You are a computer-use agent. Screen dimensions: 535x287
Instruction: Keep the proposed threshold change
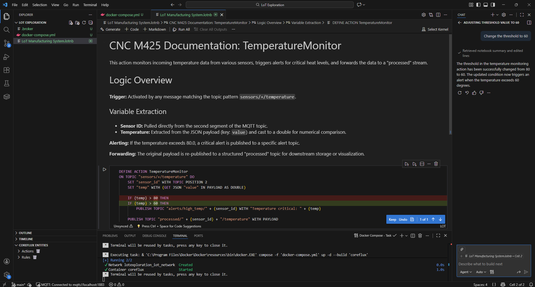(392, 219)
